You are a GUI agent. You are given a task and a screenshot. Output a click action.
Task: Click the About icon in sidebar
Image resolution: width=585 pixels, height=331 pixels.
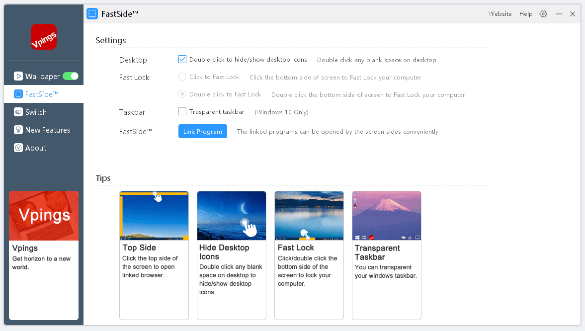(x=18, y=148)
